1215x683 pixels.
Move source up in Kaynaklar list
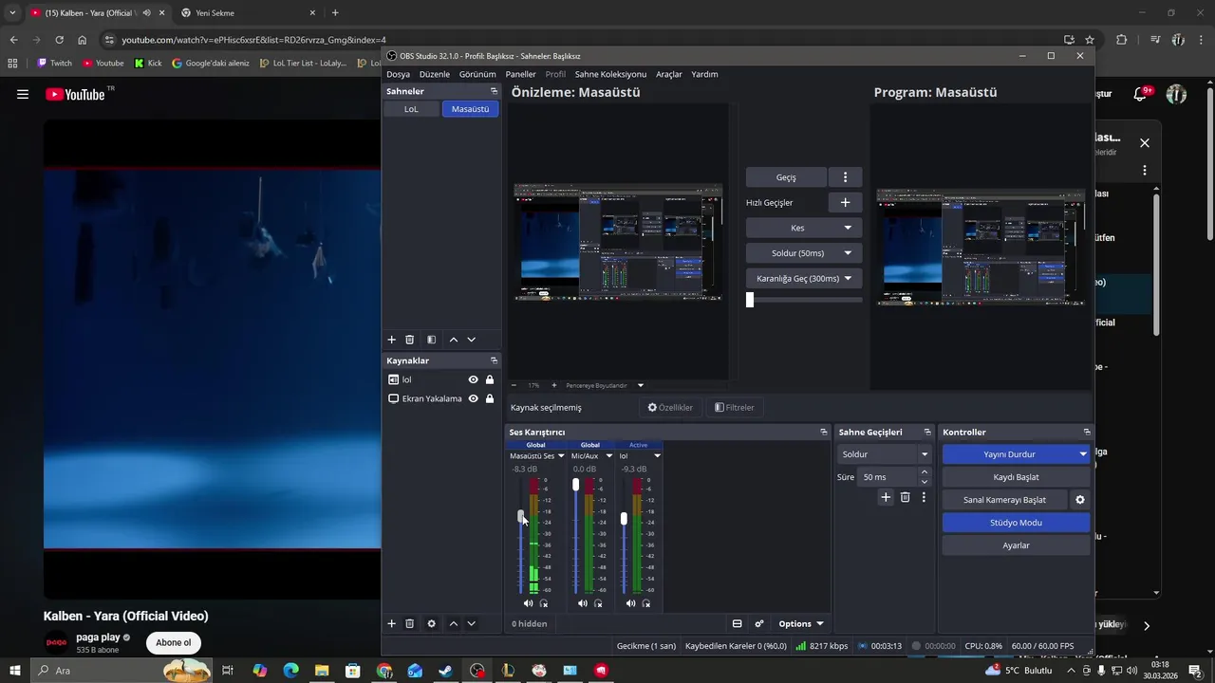tap(454, 623)
